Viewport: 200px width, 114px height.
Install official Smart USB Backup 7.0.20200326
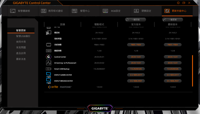136,69
